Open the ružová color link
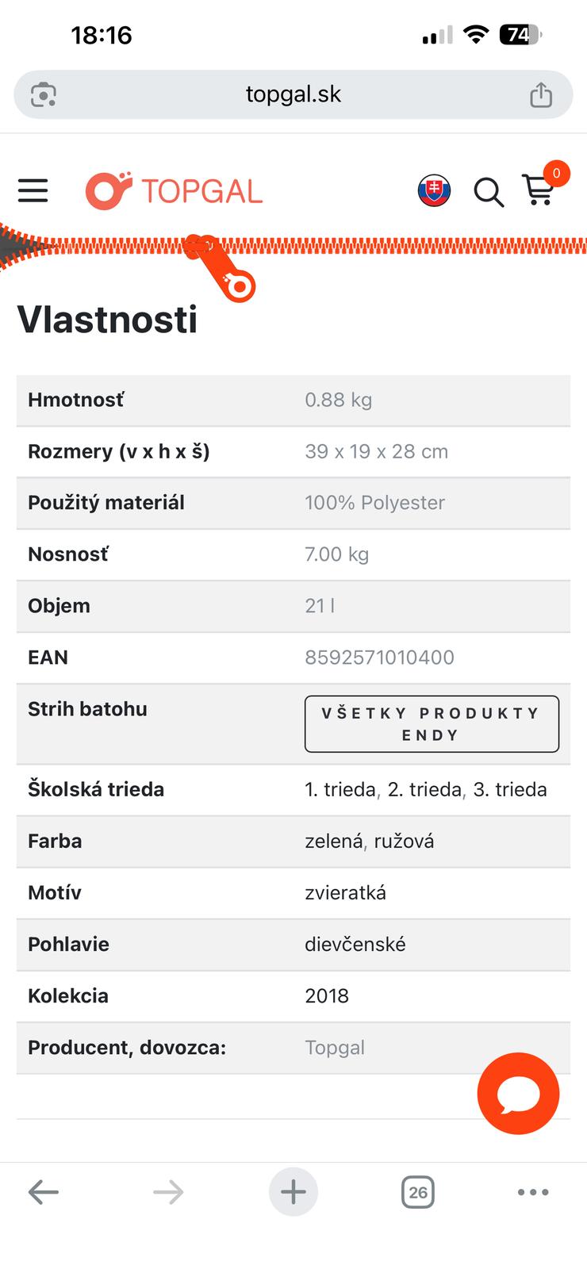Viewport: 587px width, 1269px height. (403, 842)
